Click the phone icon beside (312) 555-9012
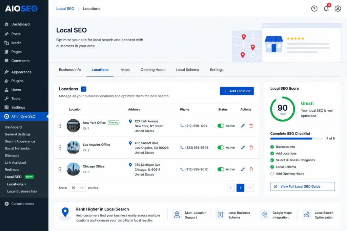347x231 pixels. 182,169
